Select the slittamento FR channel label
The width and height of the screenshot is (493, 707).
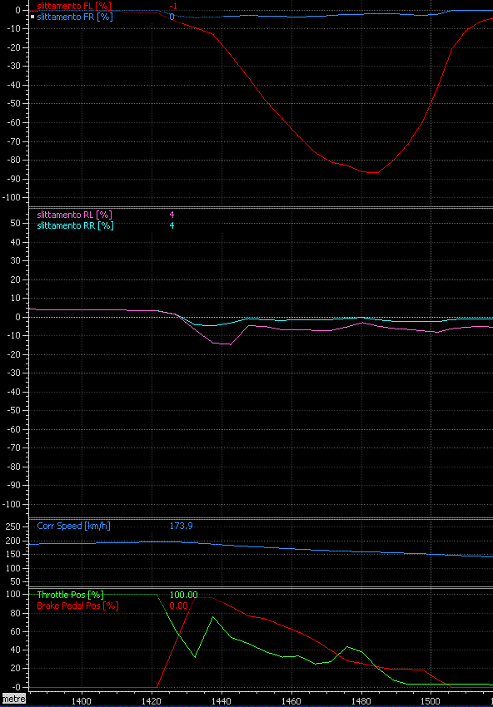[74, 17]
